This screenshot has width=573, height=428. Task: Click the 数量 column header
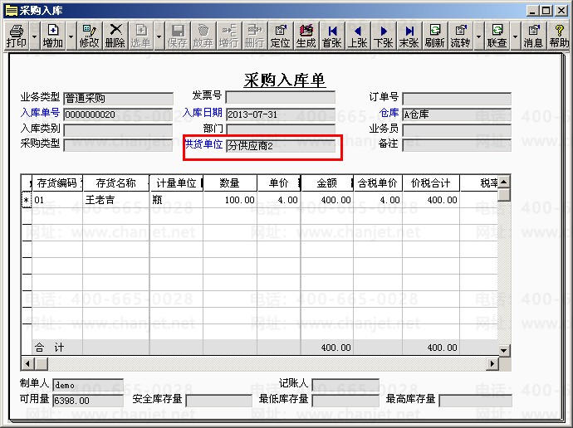pos(230,182)
